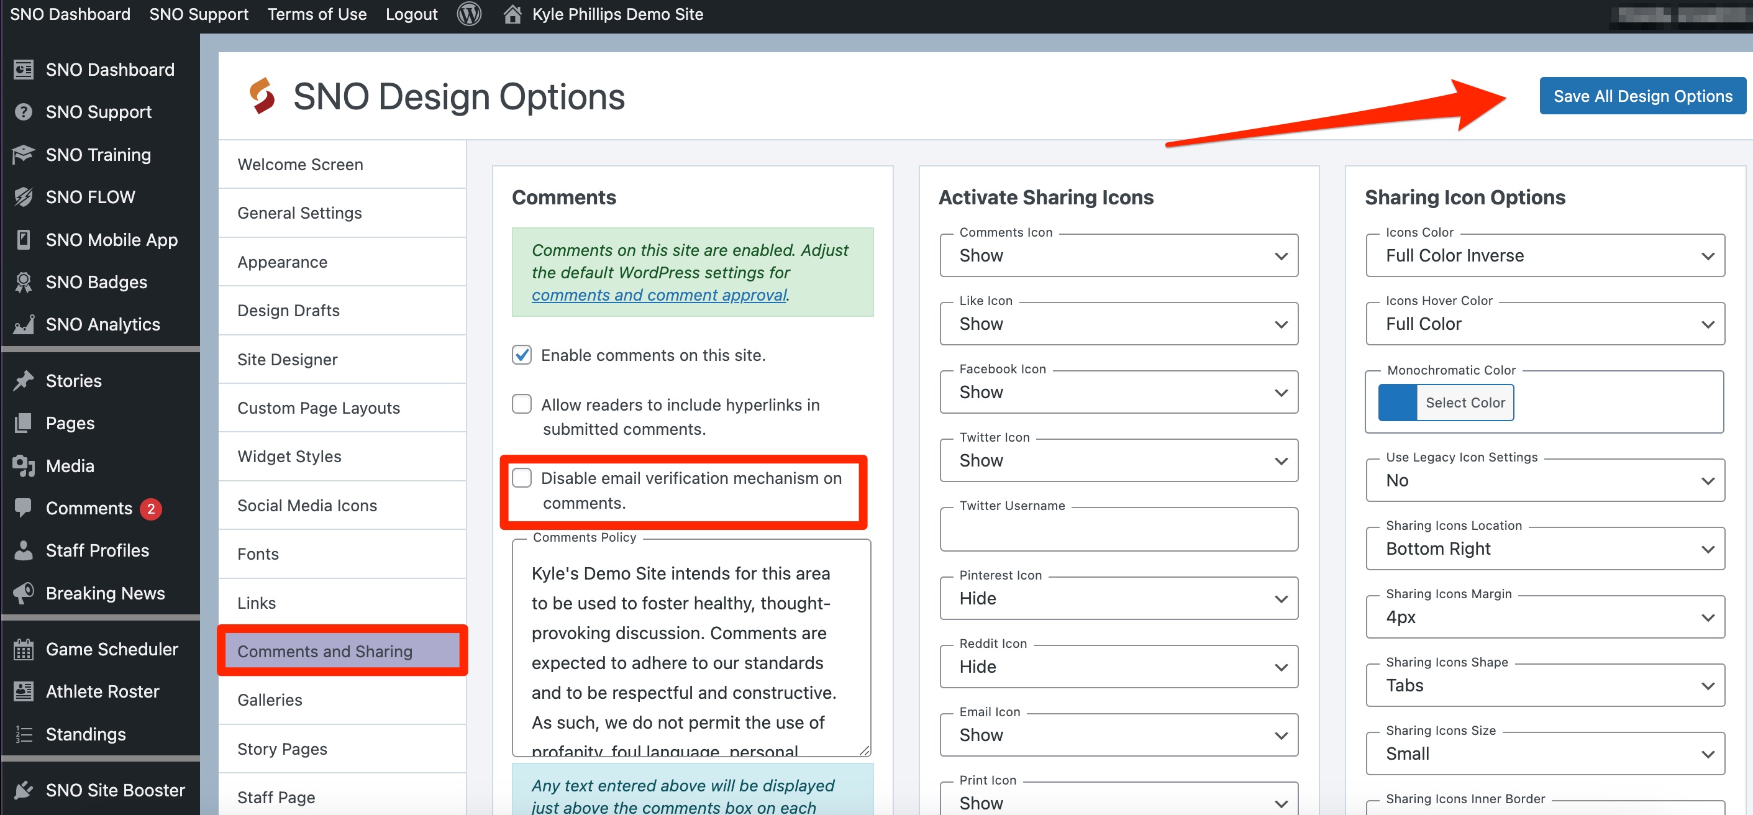Check Disable email verification mechanism on comments
The image size is (1753, 815).
coord(521,478)
